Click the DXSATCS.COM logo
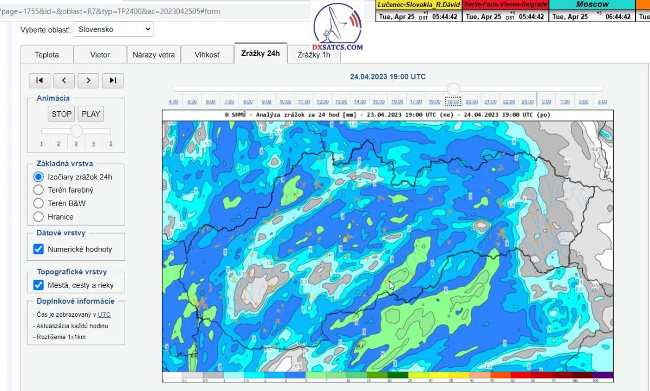The width and height of the screenshot is (650, 391). (x=338, y=27)
